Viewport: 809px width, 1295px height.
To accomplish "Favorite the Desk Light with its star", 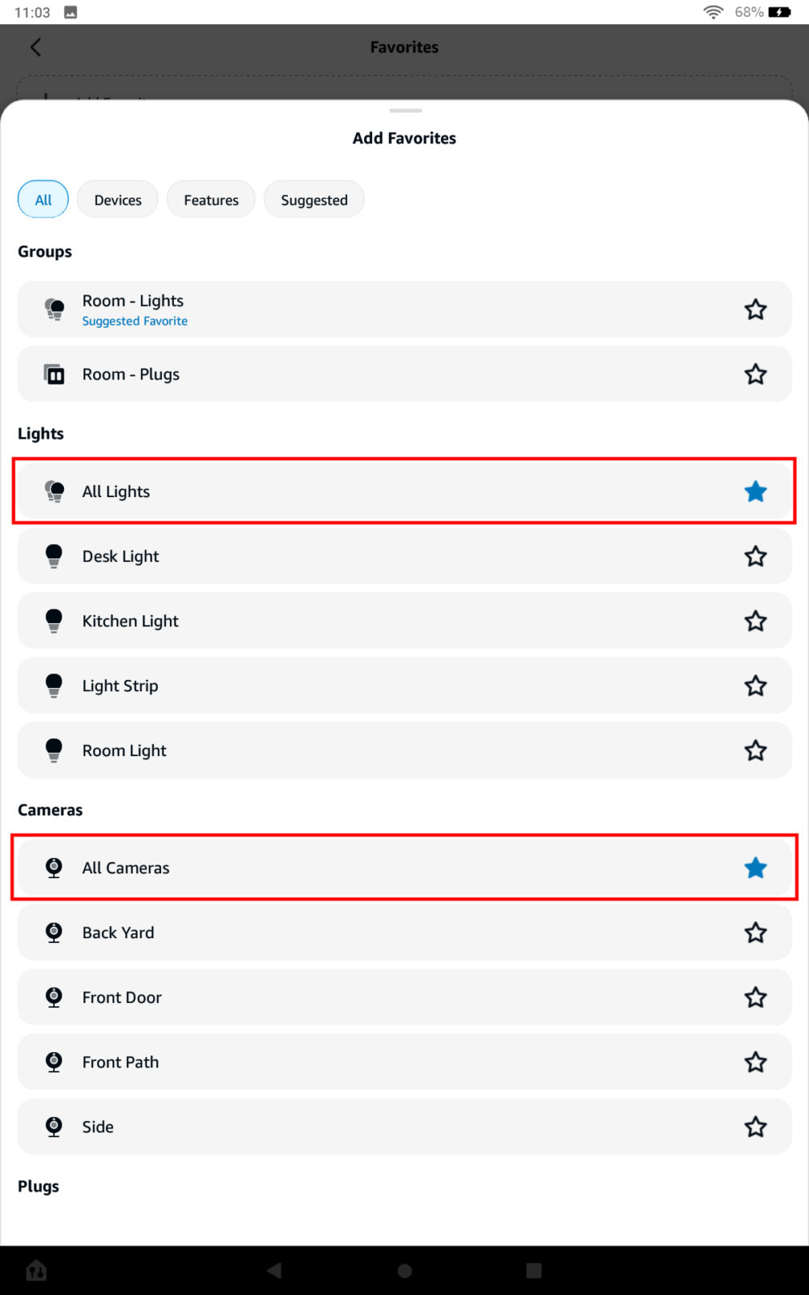I will 755,556.
